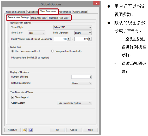Open Style Lightness Bright dropdown
This screenshot has width=148, height=136.
83,33
